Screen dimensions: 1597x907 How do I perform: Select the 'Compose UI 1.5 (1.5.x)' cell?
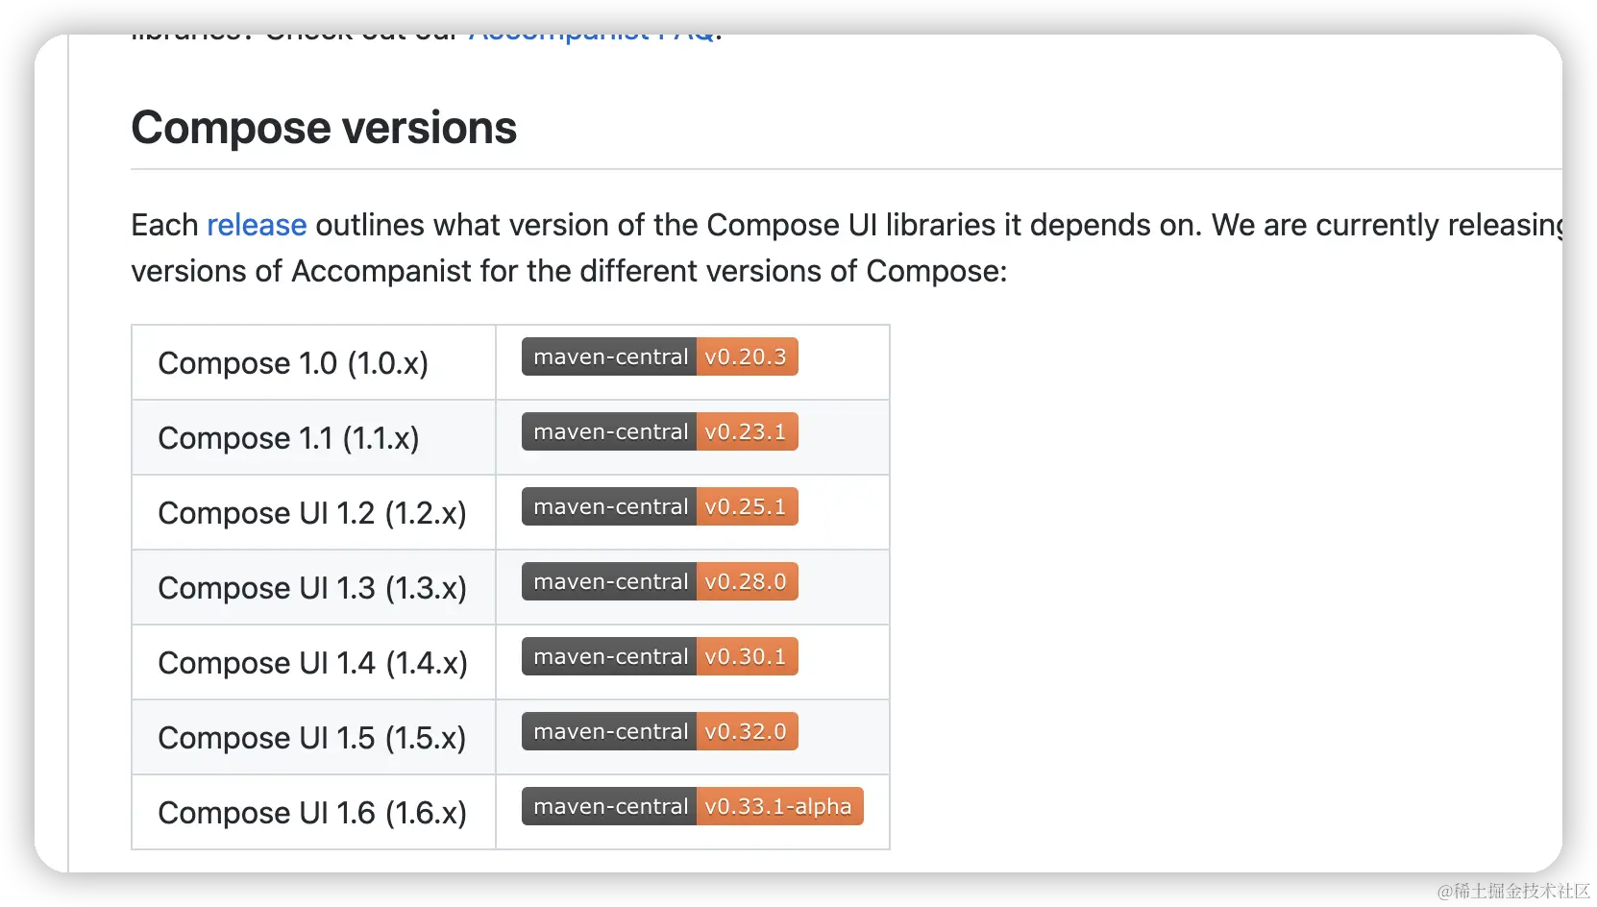point(312,738)
